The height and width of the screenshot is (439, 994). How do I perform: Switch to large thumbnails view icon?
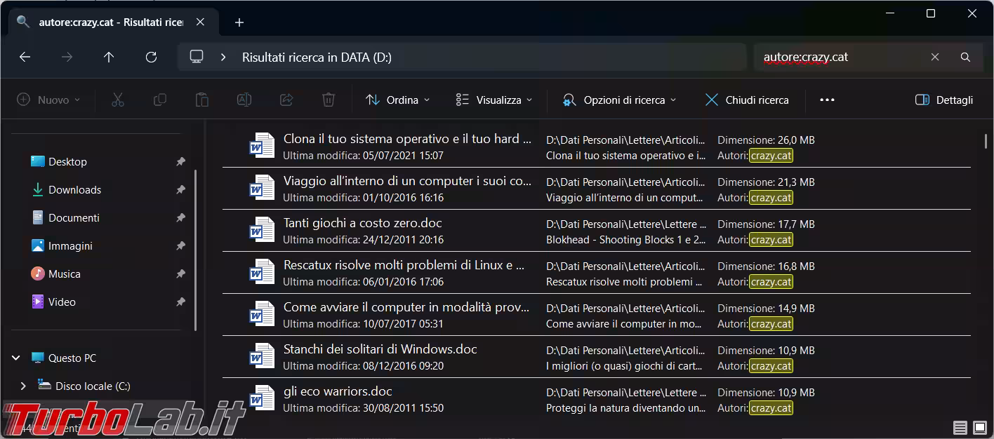tap(980, 427)
